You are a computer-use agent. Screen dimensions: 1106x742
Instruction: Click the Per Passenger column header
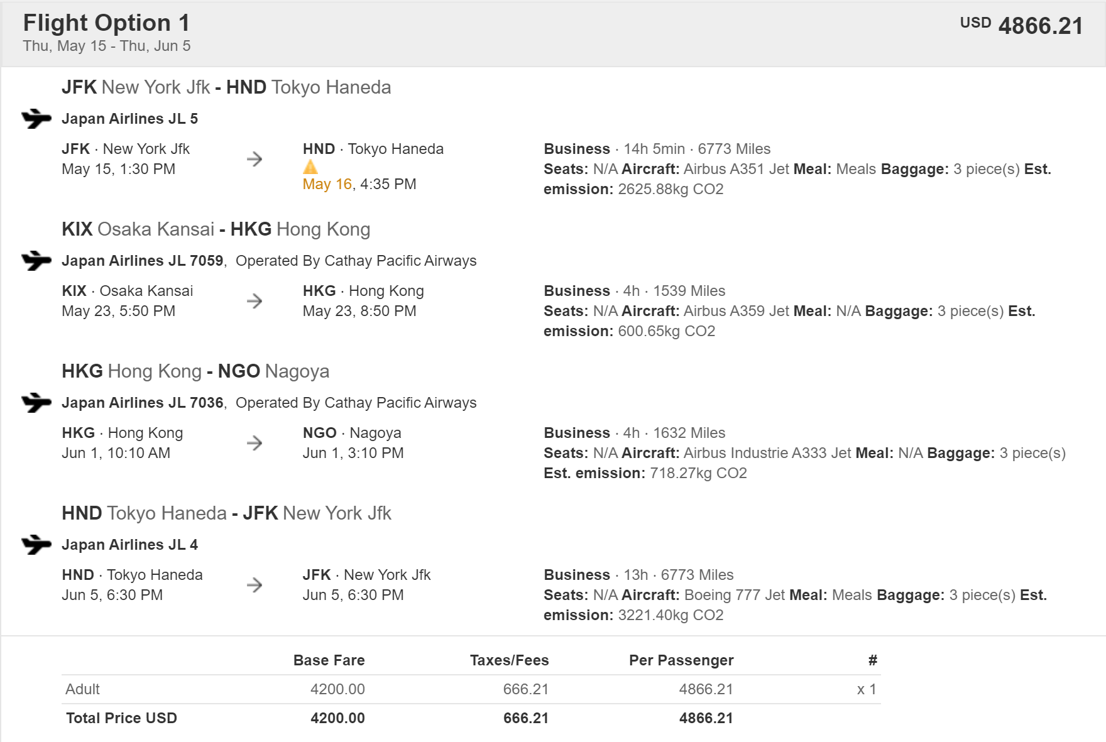[681, 660]
